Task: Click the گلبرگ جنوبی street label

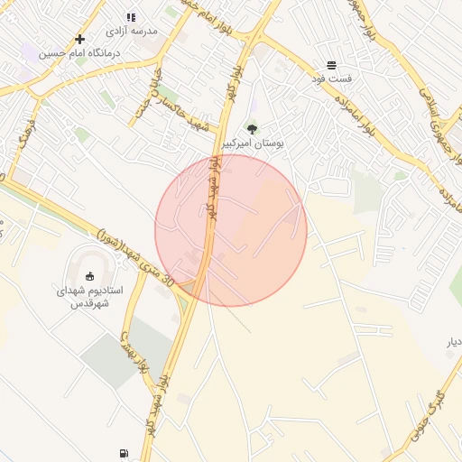Action: pyautogui.click(x=428, y=416)
